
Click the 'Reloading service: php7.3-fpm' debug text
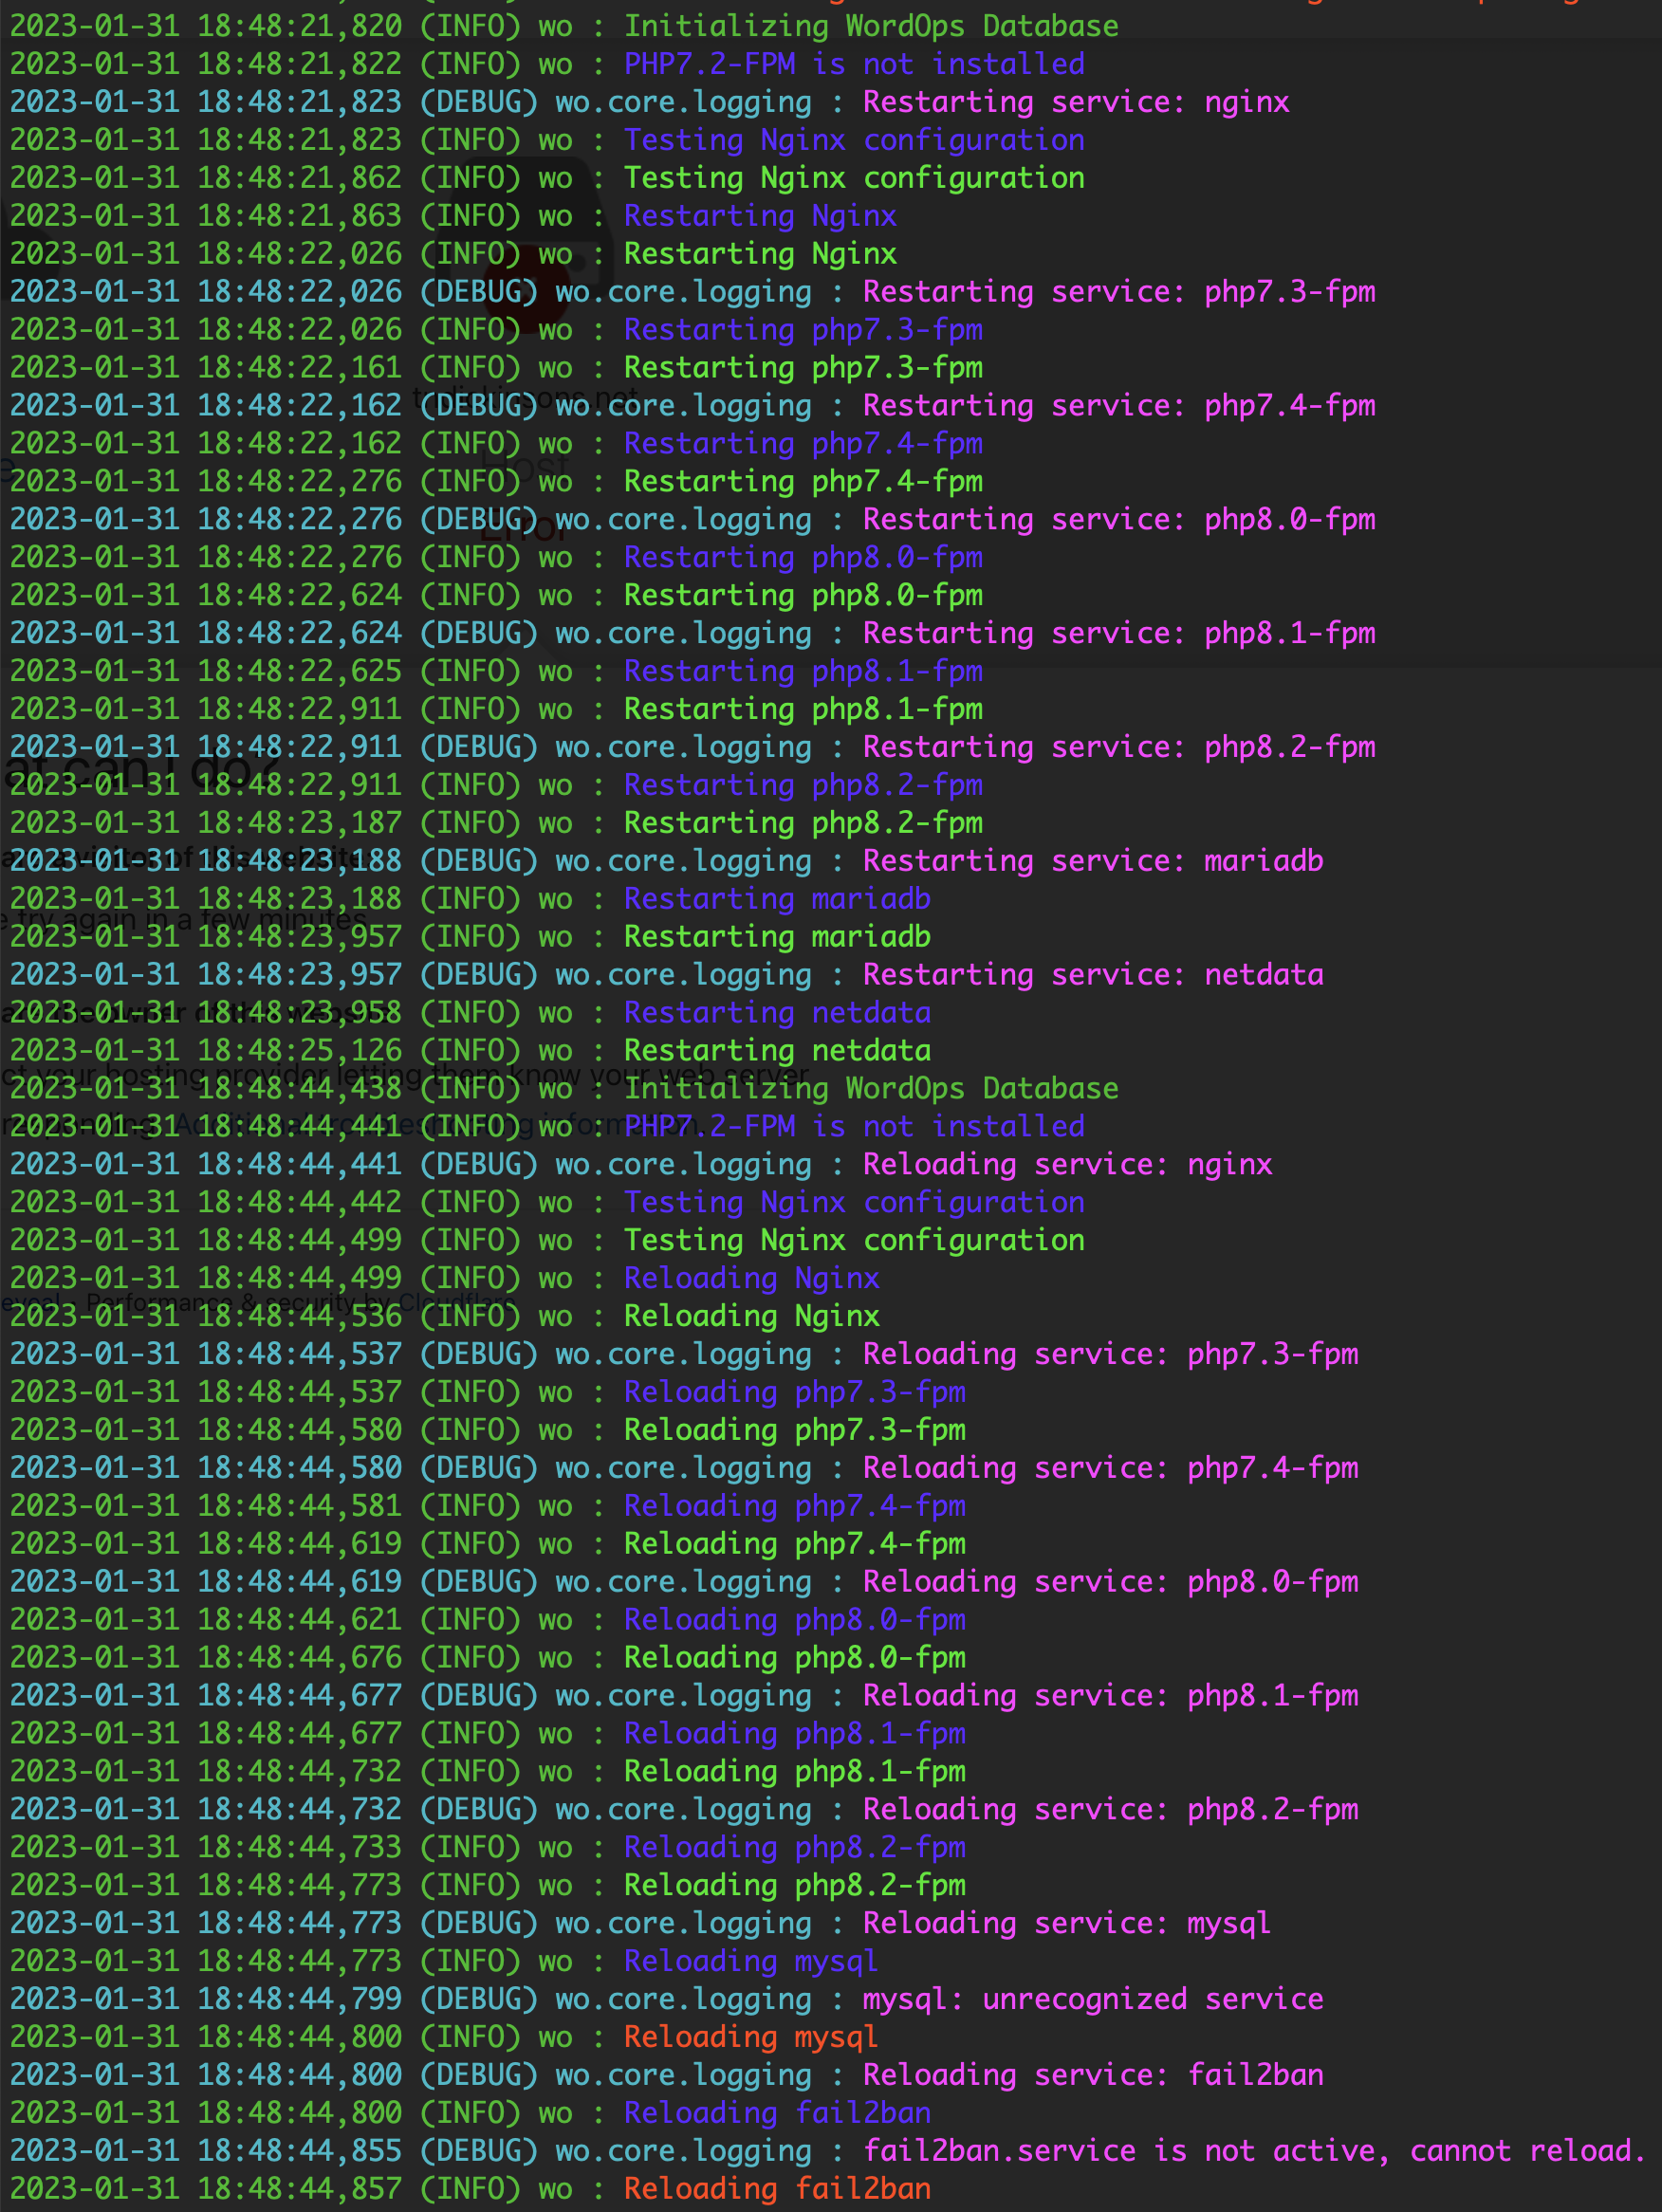click(1109, 1354)
